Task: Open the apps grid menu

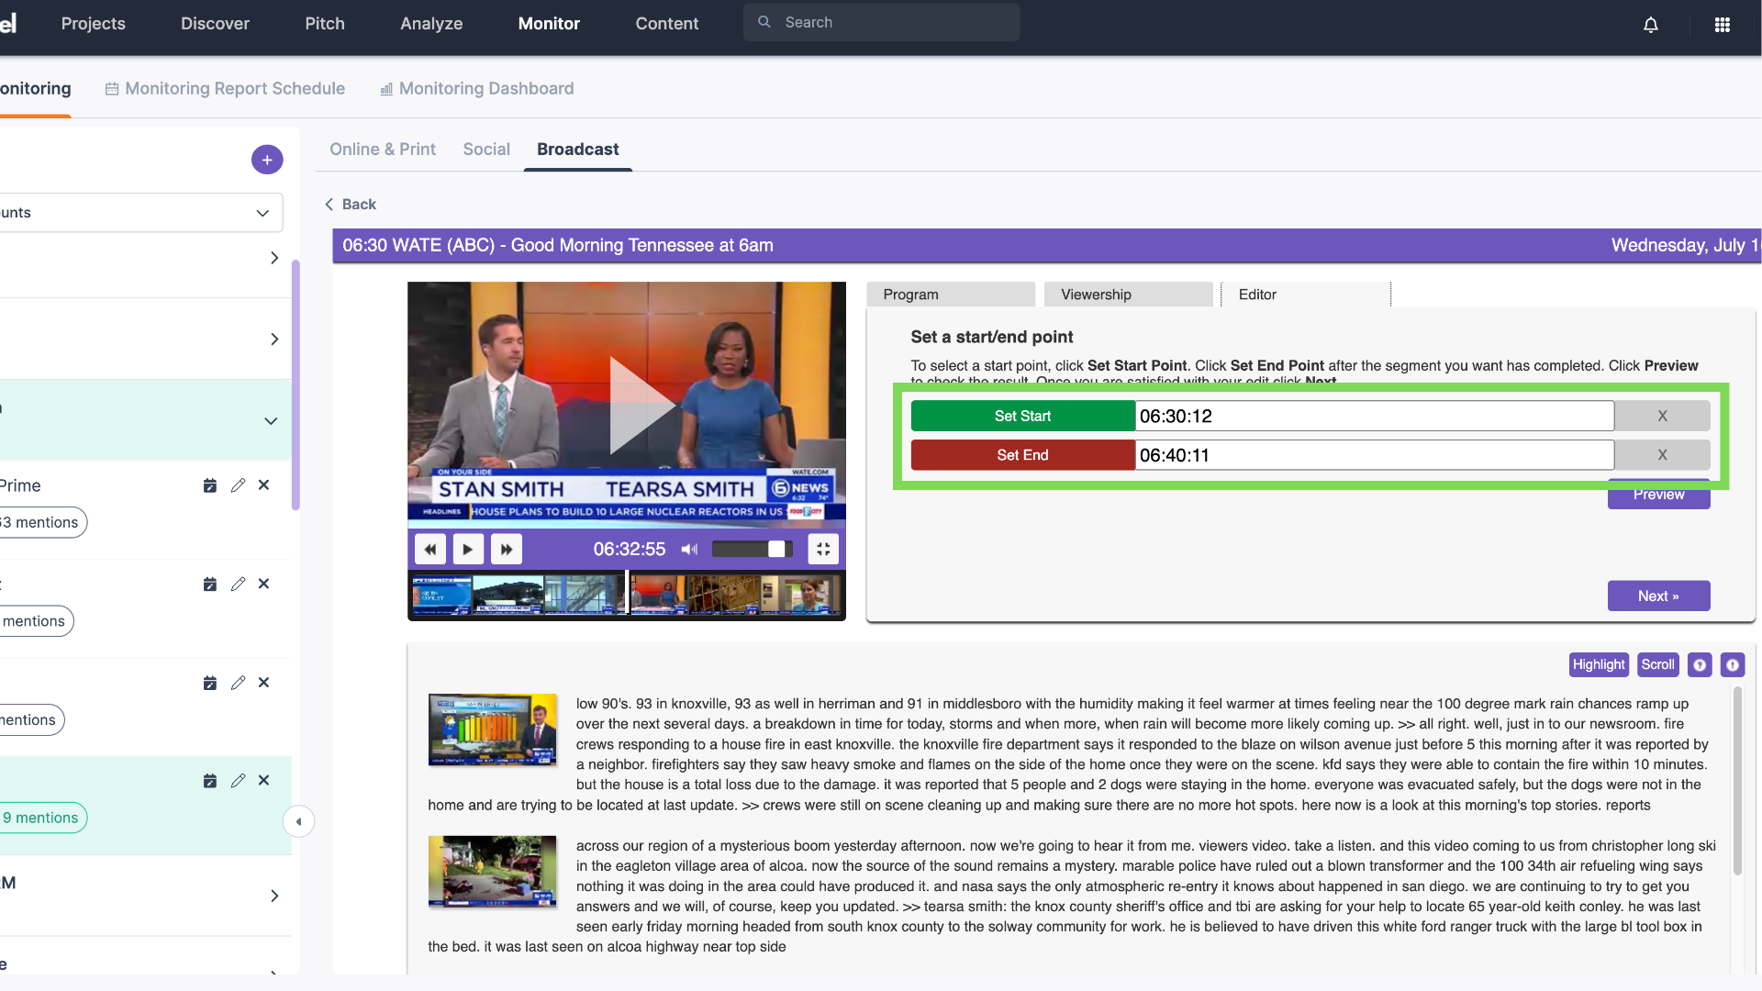Action: click(1723, 25)
